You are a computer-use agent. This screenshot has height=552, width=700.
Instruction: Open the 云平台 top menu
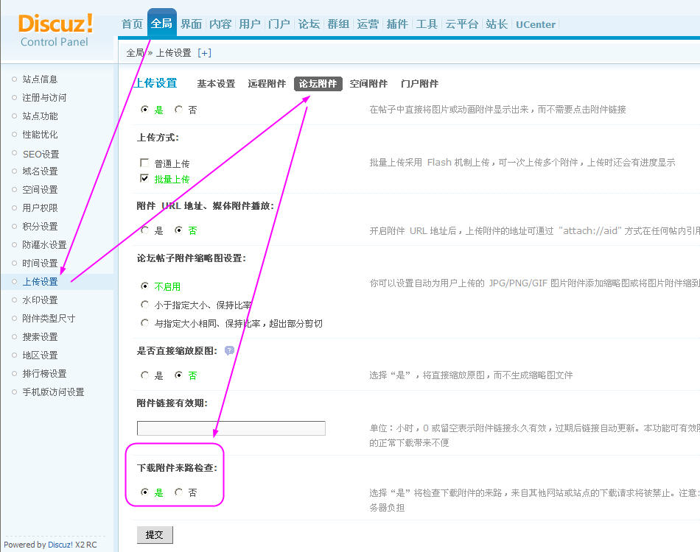tap(461, 24)
